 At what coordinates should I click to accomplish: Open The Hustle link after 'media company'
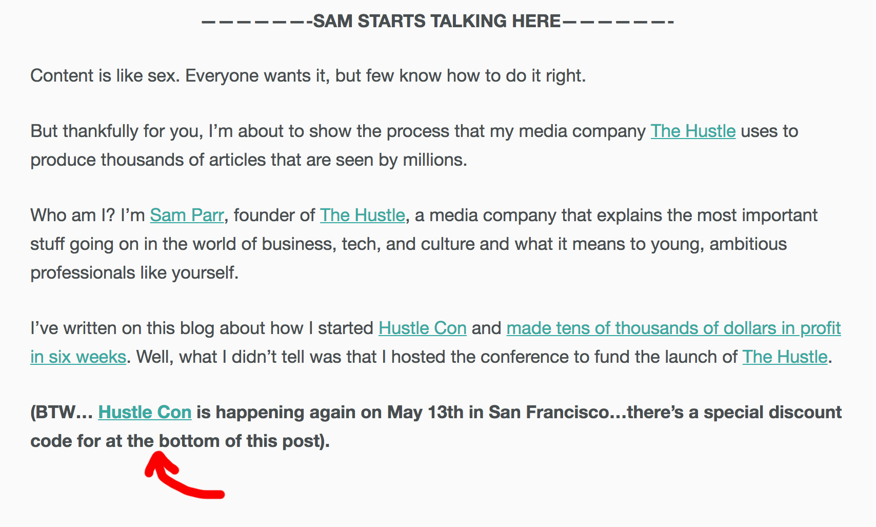point(693,131)
